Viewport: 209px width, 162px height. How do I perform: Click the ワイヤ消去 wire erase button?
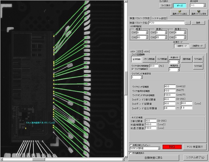tap(198, 59)
